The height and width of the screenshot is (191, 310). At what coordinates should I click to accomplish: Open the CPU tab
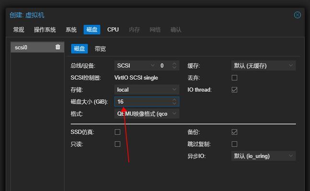pos(113,30)
